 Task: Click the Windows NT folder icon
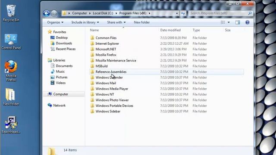point(92,94)
